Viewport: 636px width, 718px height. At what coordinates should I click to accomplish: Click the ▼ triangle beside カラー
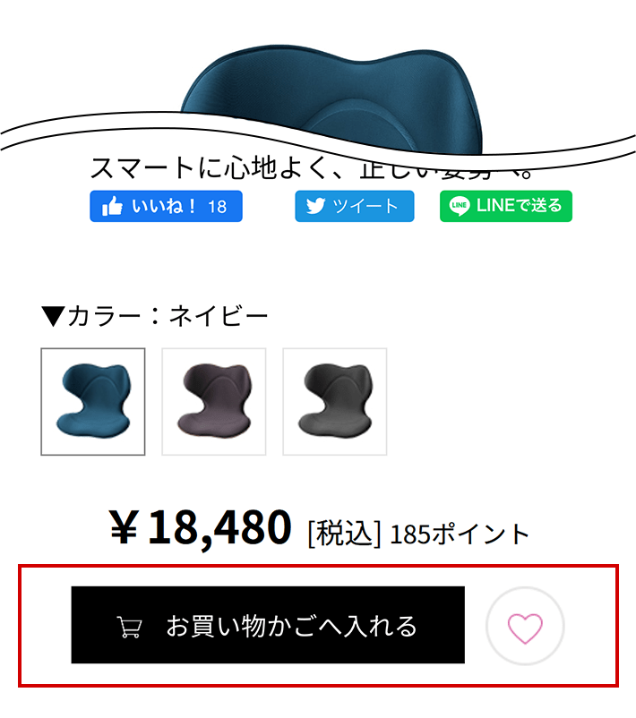pyautogui.click(x=54, y=316)
